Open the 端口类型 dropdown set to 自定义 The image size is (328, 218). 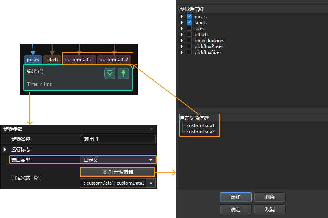[118, 160]
